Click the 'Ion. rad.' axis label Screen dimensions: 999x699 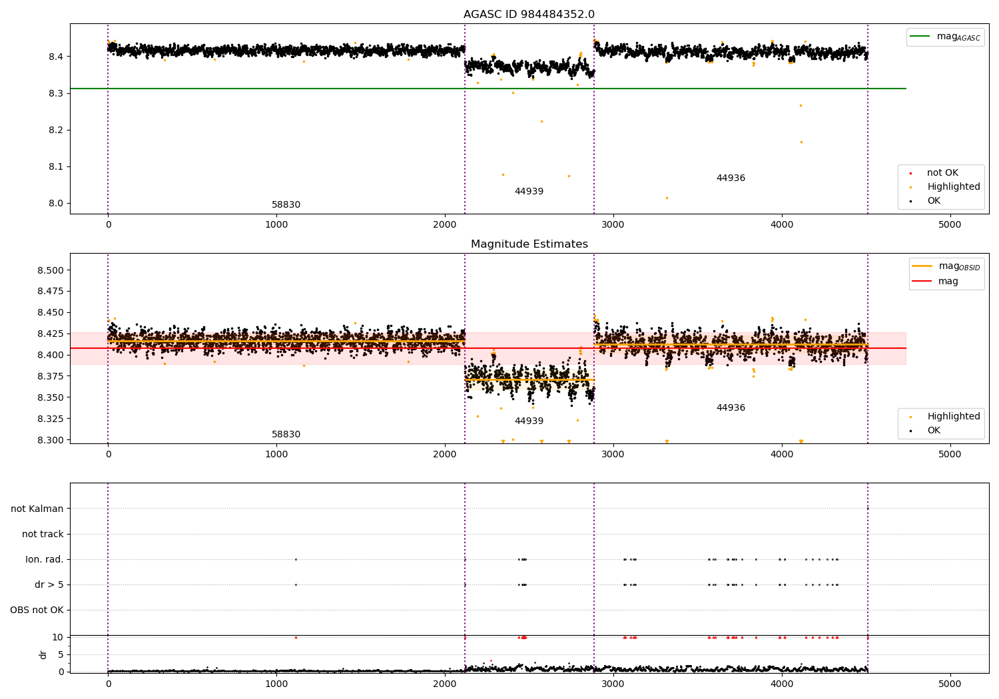[x=45, y=560]
